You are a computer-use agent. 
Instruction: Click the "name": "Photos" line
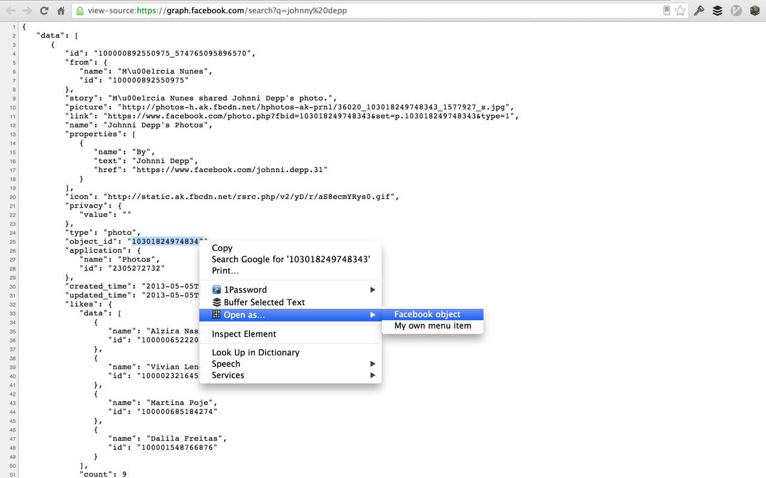(x=120, y=259)
